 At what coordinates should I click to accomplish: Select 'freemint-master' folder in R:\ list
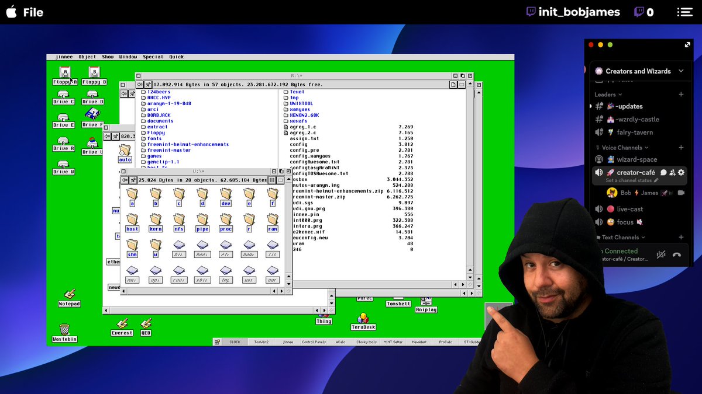169,150
